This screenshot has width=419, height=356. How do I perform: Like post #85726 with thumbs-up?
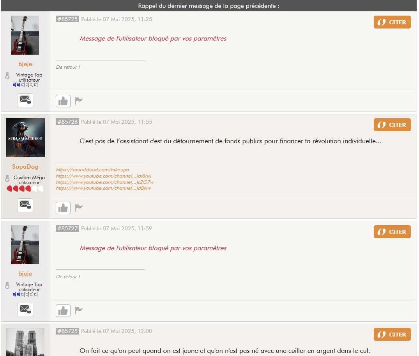coord(63,208)
